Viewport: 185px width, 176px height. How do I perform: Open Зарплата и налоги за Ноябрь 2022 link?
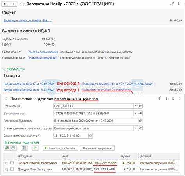click(x=27, y=21)
